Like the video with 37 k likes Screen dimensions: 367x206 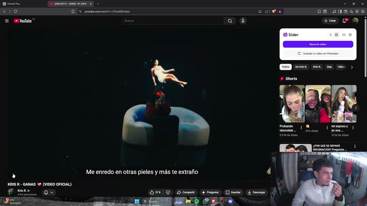tap(155, 193)
